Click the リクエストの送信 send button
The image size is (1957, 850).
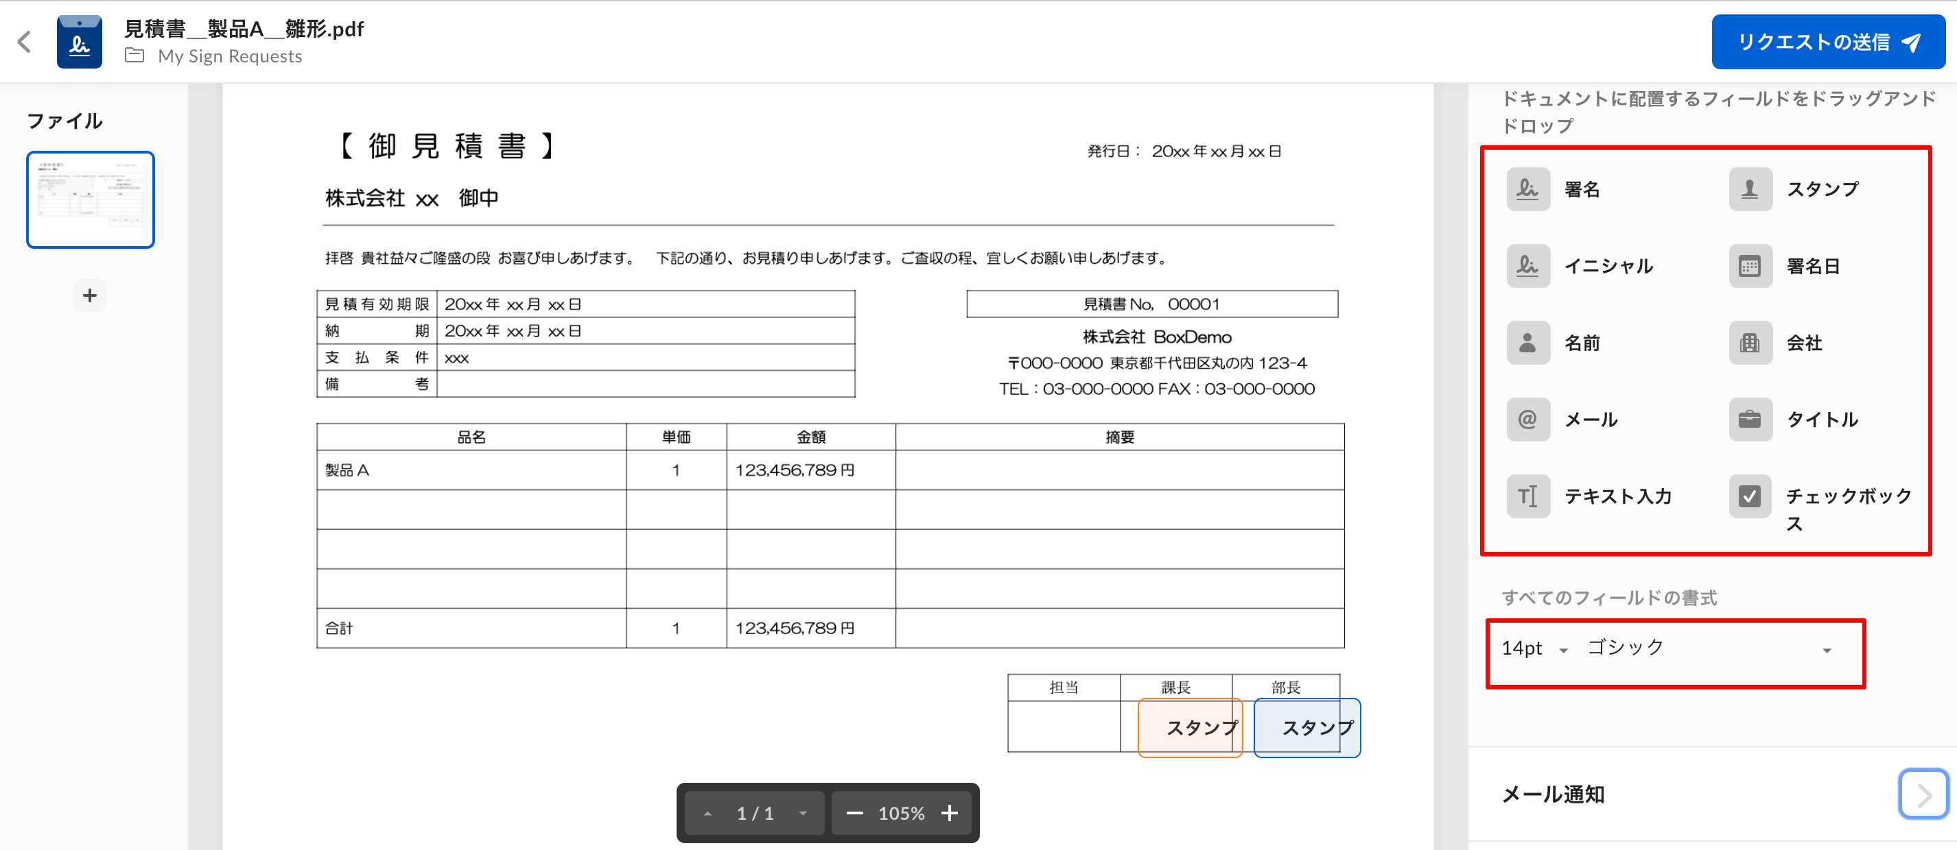click(x=1827, y=42)
